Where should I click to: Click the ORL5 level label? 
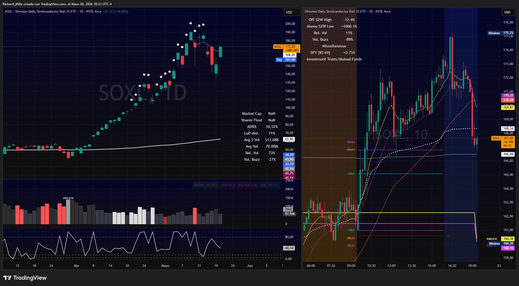(352, 230)
